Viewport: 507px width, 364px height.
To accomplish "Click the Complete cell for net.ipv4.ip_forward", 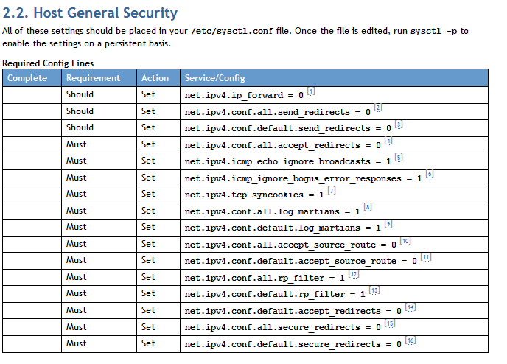I will [32, 95].
